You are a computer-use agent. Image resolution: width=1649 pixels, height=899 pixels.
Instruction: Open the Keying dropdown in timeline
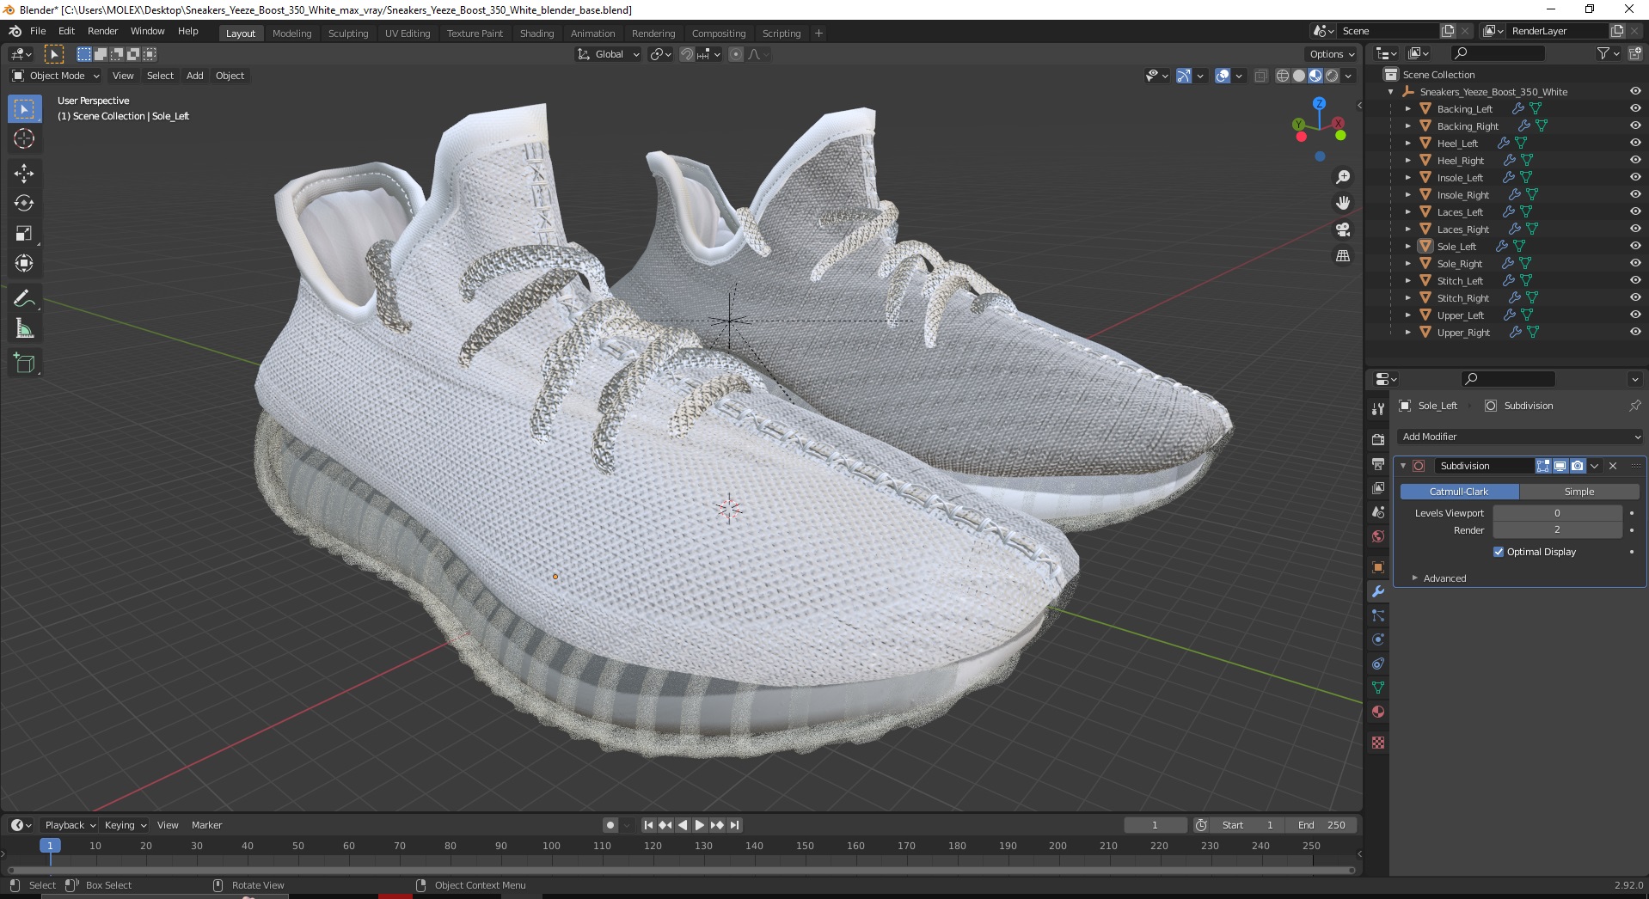125,825
